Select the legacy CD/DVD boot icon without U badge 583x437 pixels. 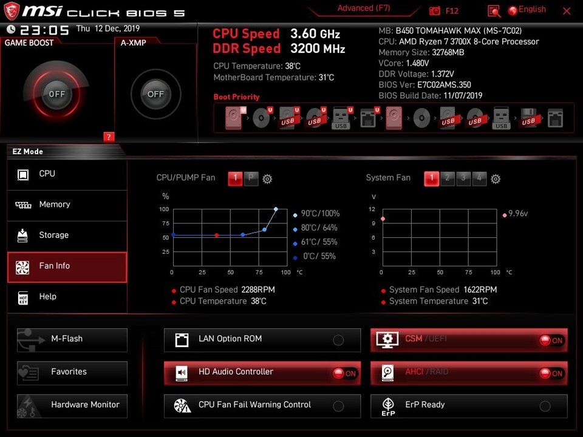click(x=421, y=118)
